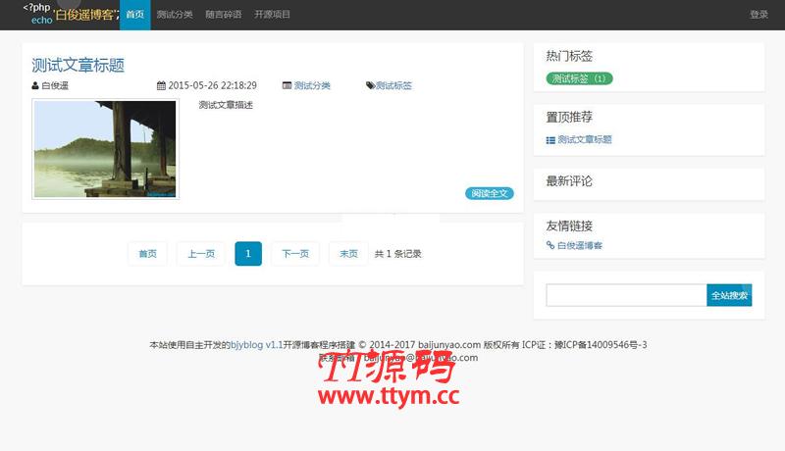The height and width of the screenshot is (451, 785).
Task: Click the author name 白俊遥
Action: 55,85
